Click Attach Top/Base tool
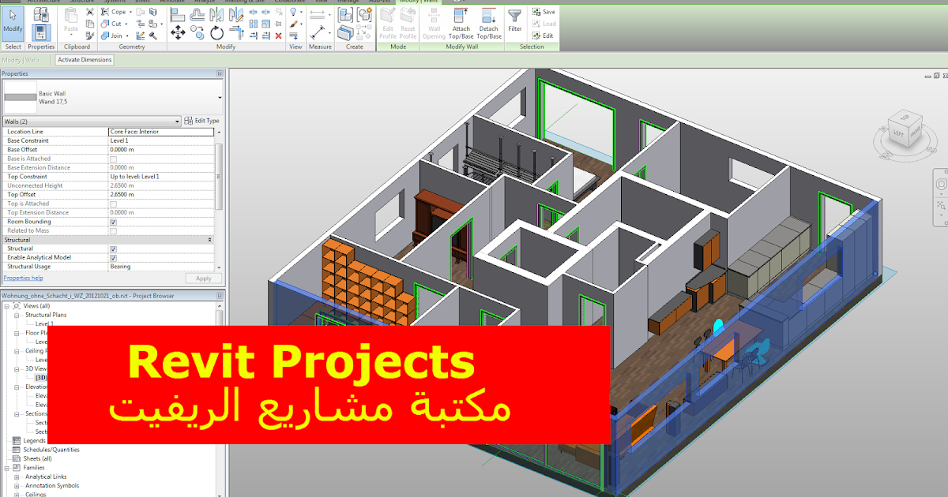948x497 pixels. (x=461, y=22)
